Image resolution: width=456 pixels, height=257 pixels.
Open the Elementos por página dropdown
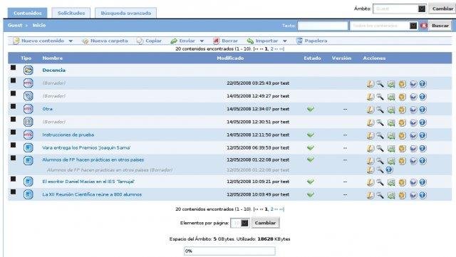[239, 224]
